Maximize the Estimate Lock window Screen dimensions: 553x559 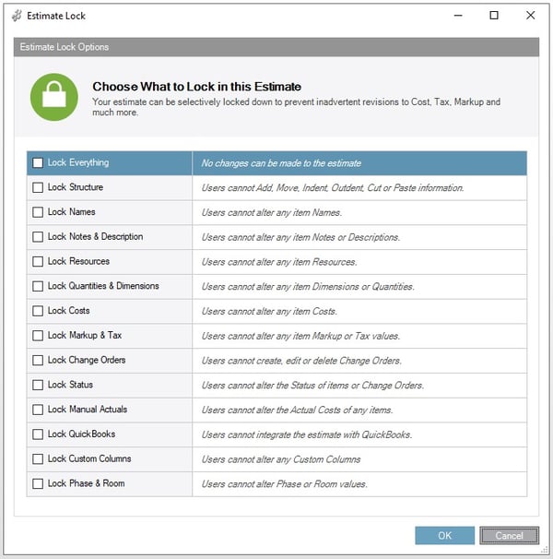point(494,16)
